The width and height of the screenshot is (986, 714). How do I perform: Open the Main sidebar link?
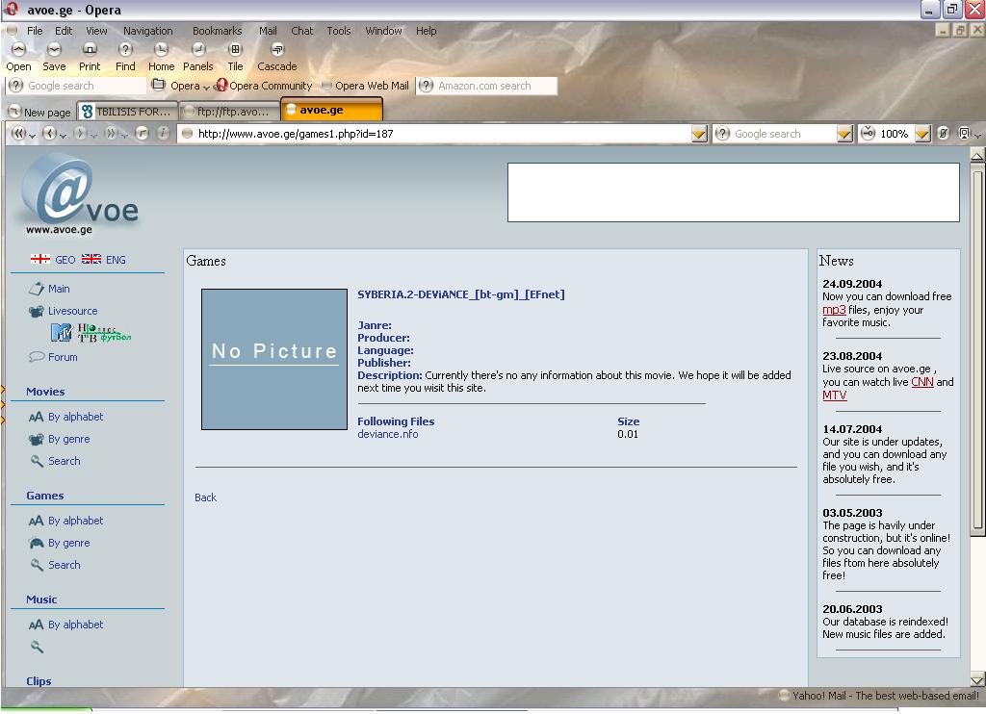(x=59, y=289)
